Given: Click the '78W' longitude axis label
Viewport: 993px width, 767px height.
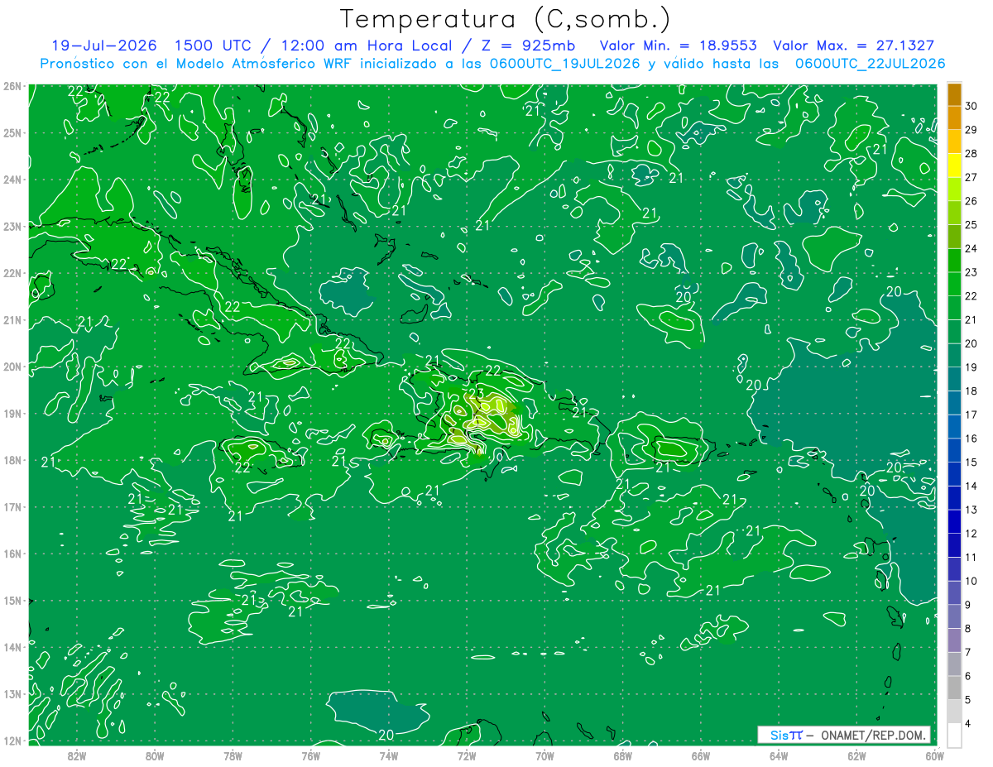Looking at the screenshot, I should (233, 756).
